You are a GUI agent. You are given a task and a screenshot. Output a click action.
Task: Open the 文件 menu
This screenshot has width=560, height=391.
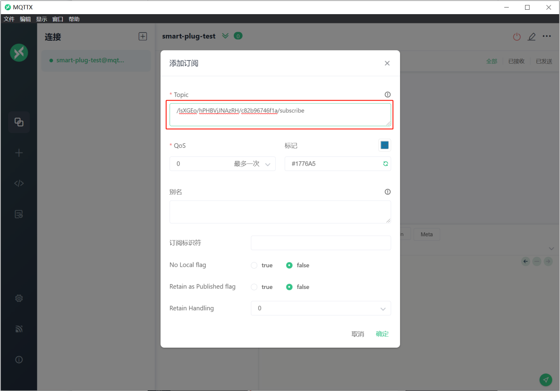pyautogui.click(x=9, y=19)
